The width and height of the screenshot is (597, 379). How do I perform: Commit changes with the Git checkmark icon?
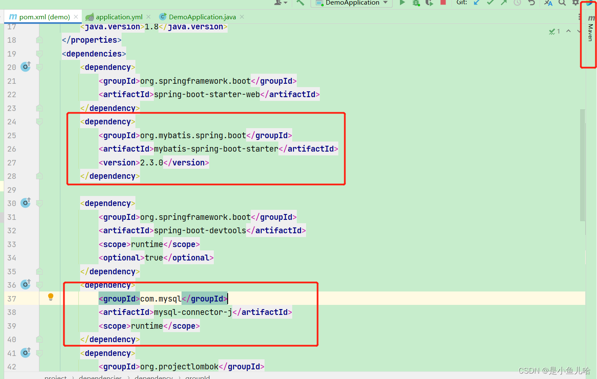tap(490, 3)
